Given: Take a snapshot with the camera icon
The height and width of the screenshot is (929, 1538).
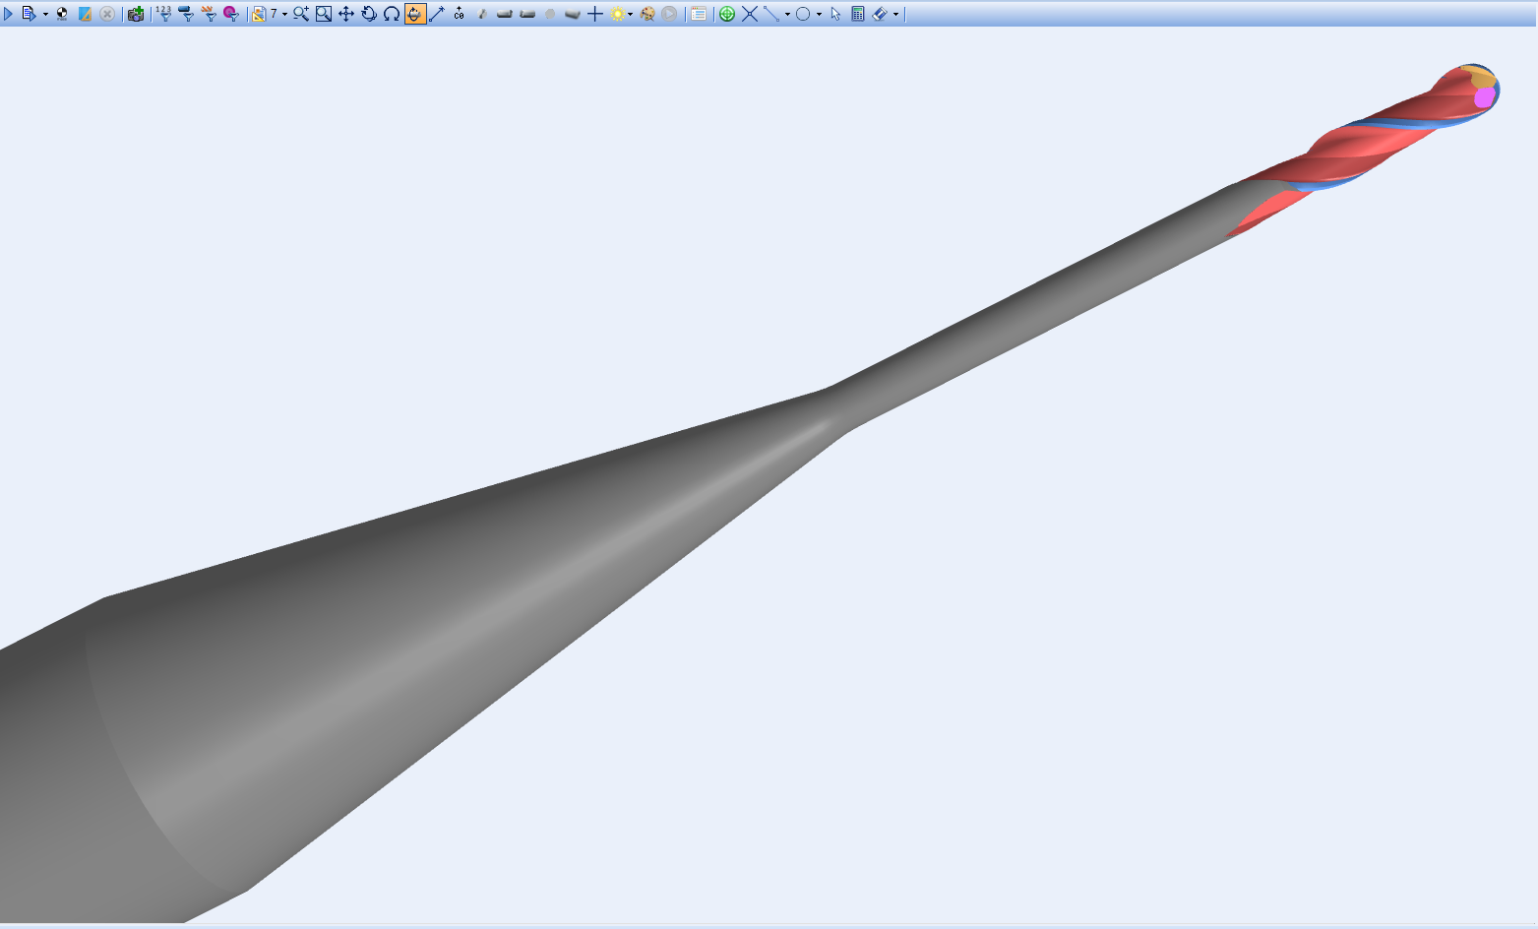Looking at the screenshot, I should coord(136,14).
